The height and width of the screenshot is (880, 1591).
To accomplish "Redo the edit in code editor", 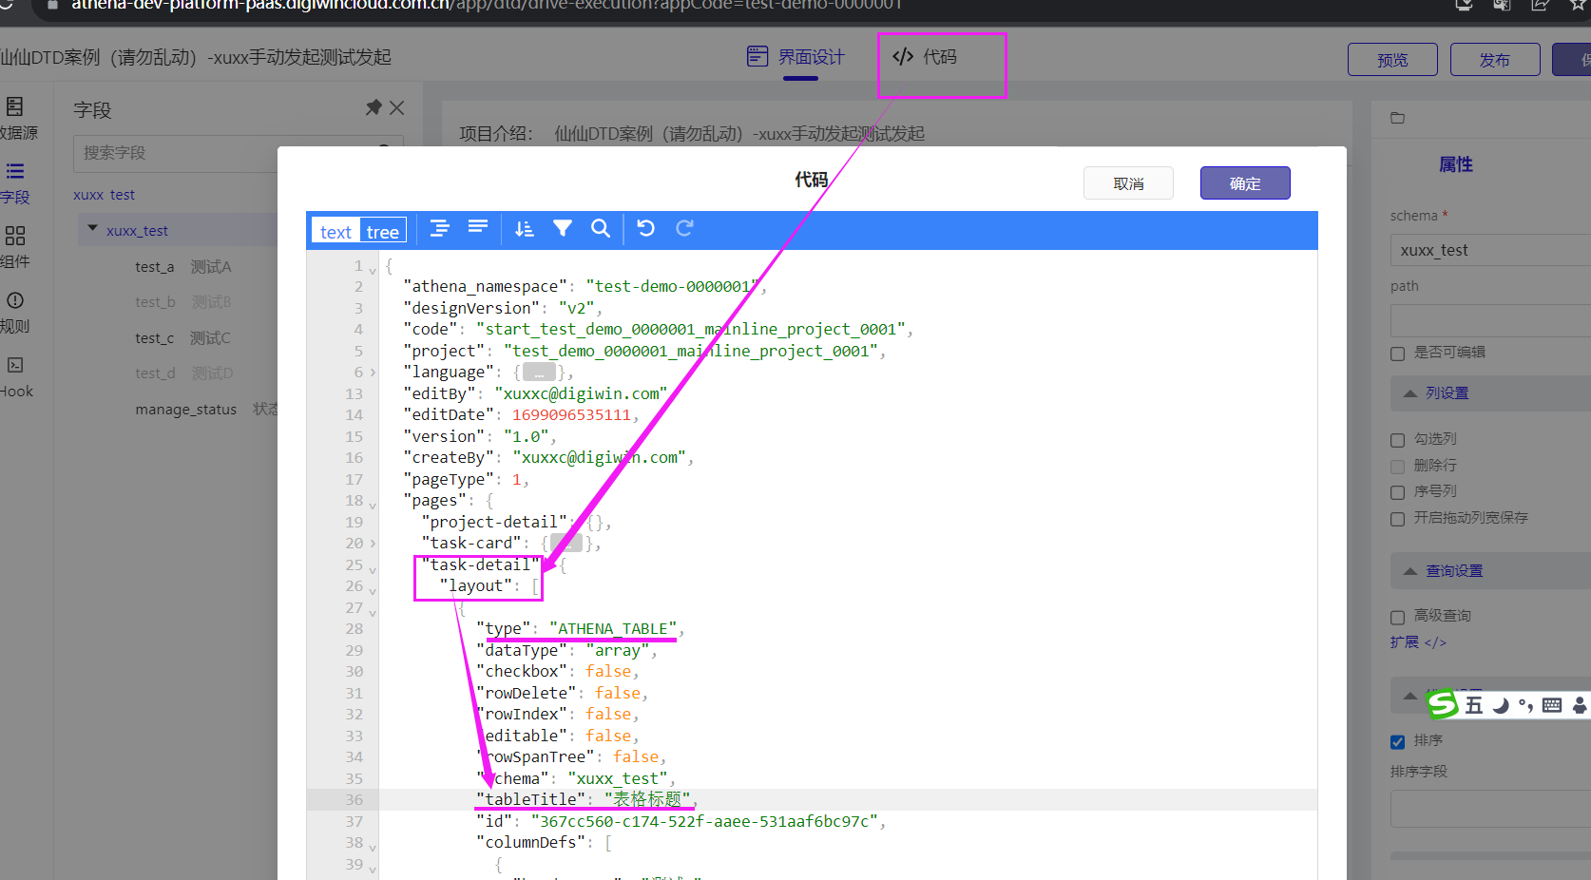I will (x=684, y=228).
